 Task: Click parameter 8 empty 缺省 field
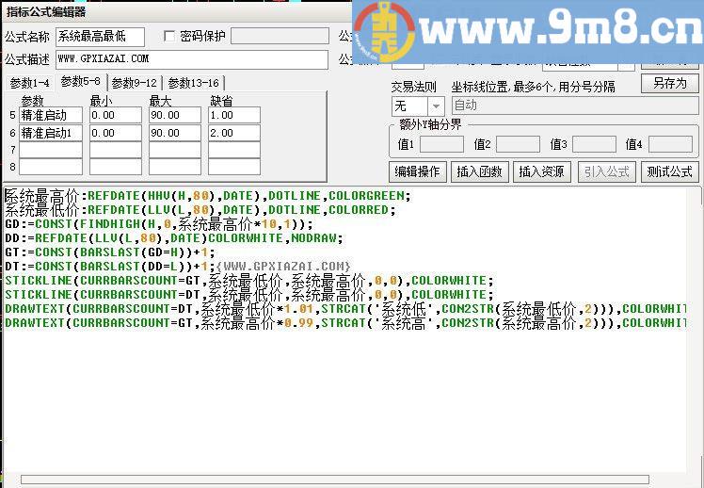point(234,167)
